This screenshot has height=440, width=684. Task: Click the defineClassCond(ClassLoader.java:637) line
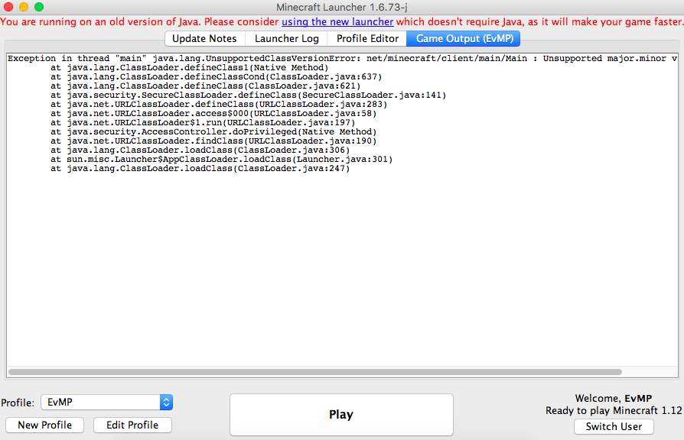point(216,76)
